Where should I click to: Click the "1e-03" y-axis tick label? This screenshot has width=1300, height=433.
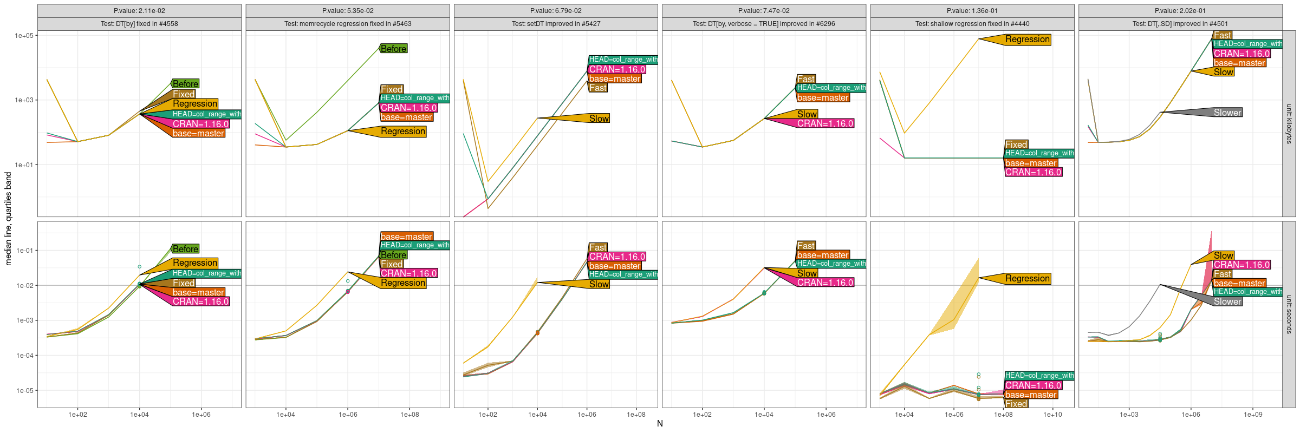coord(24,320)
